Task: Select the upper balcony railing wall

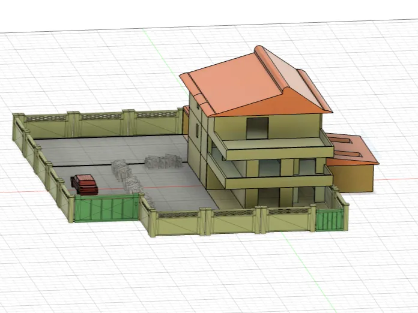Action: click(279, 153)
